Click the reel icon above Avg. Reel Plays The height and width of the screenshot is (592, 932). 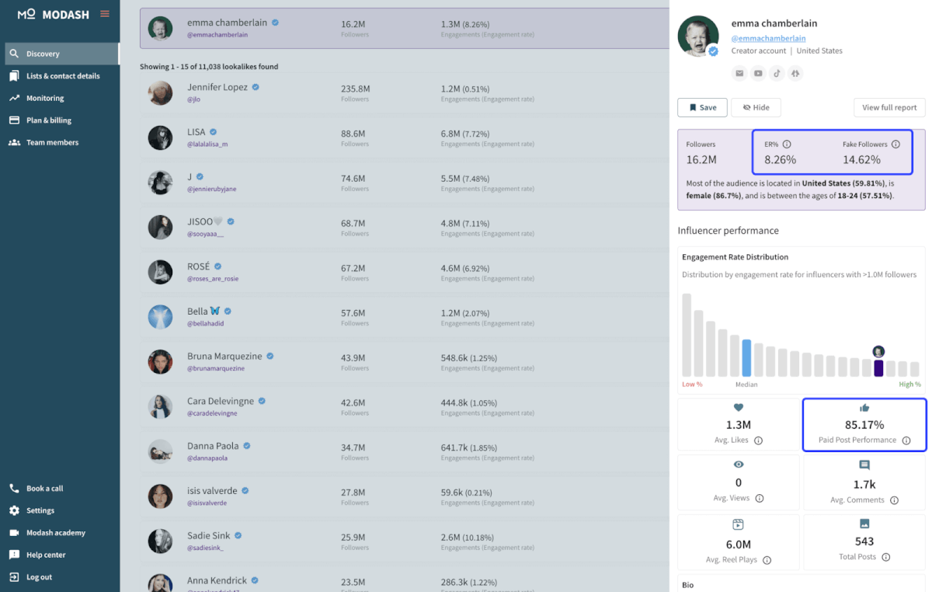(x=739, y=524)
